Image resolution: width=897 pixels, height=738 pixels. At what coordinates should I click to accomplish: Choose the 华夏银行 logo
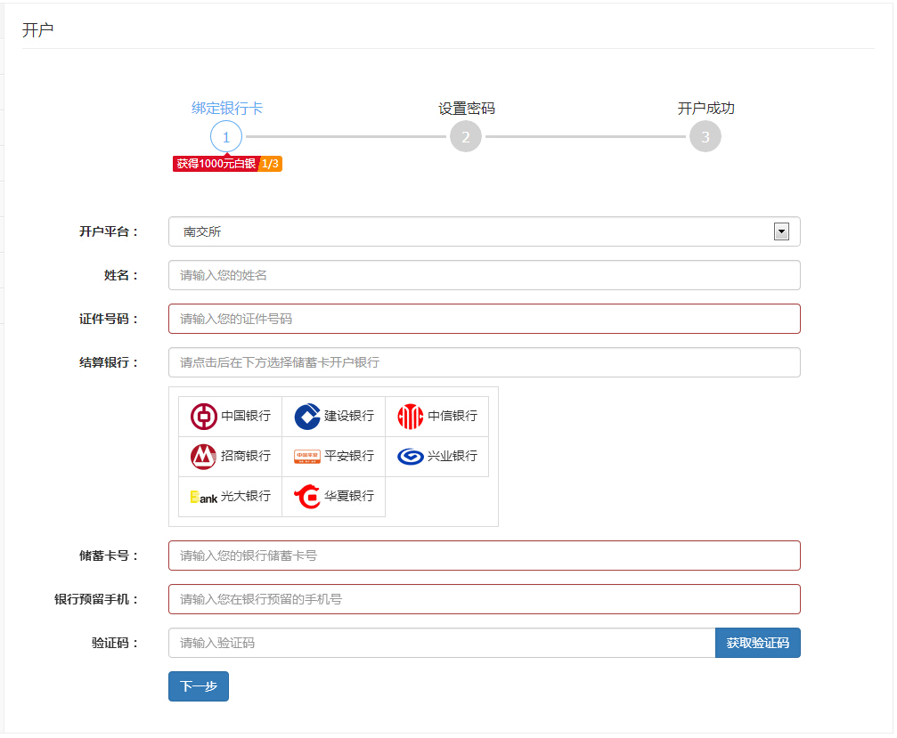click(x=333, y=496)
